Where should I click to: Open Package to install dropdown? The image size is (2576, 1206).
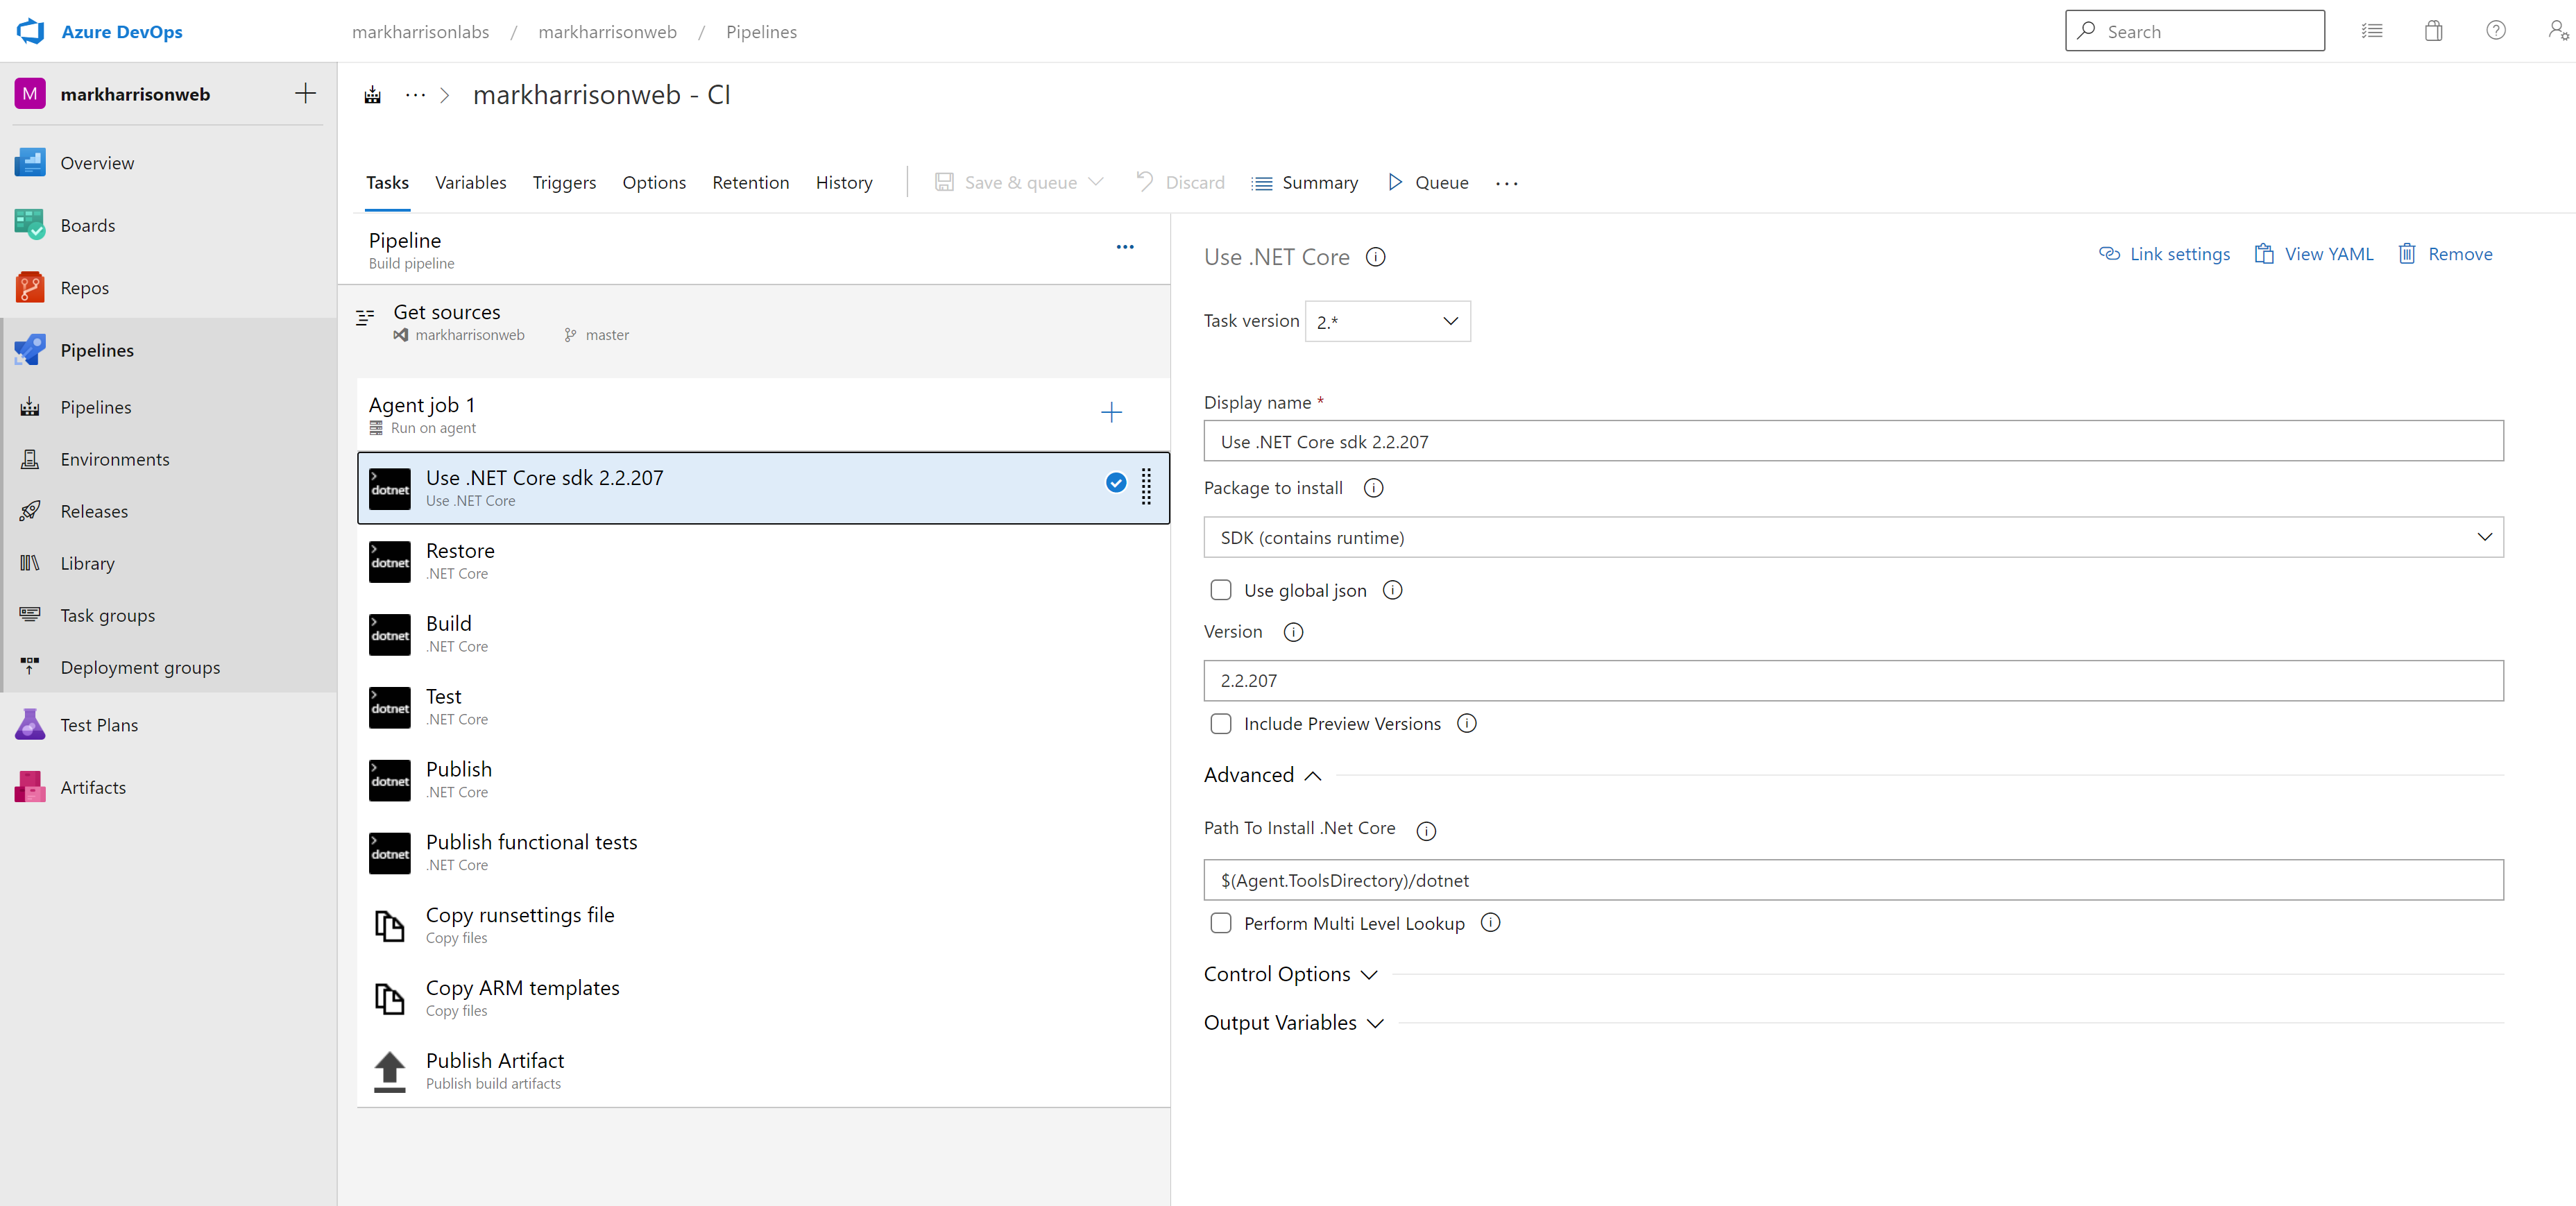click(x=1853, y=537)
